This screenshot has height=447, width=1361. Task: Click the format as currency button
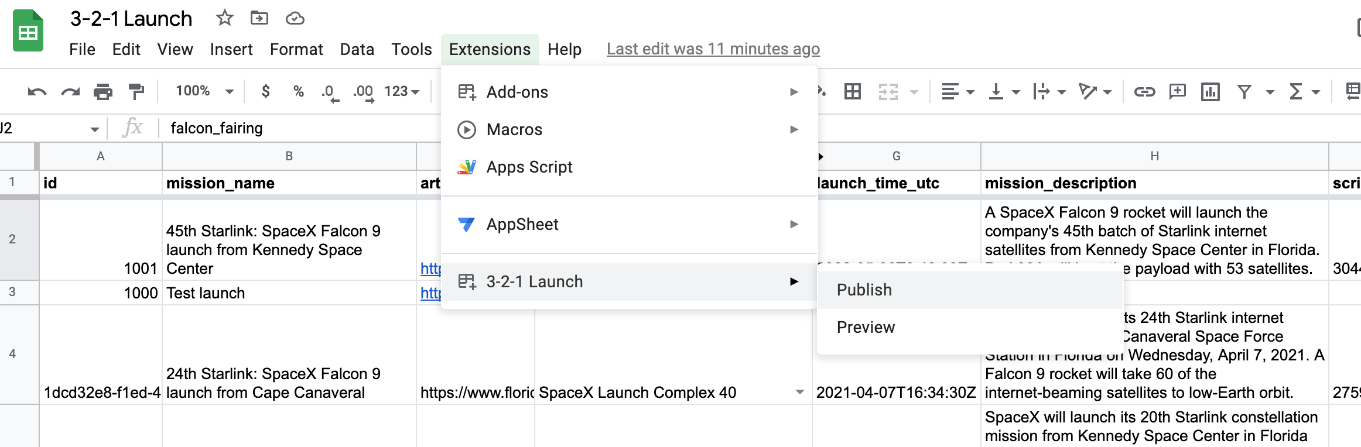[266, 91]
